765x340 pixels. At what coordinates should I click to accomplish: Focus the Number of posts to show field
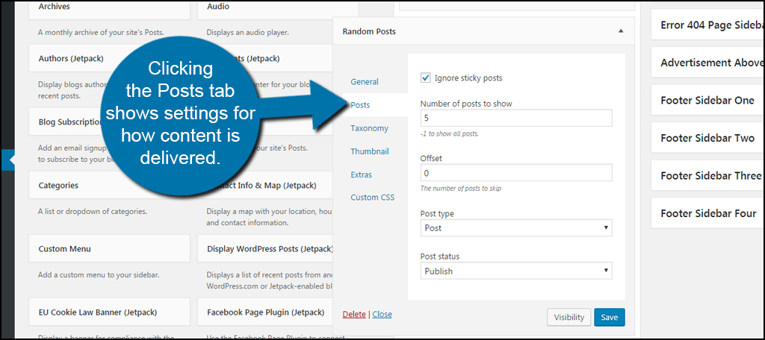(516, 118)
